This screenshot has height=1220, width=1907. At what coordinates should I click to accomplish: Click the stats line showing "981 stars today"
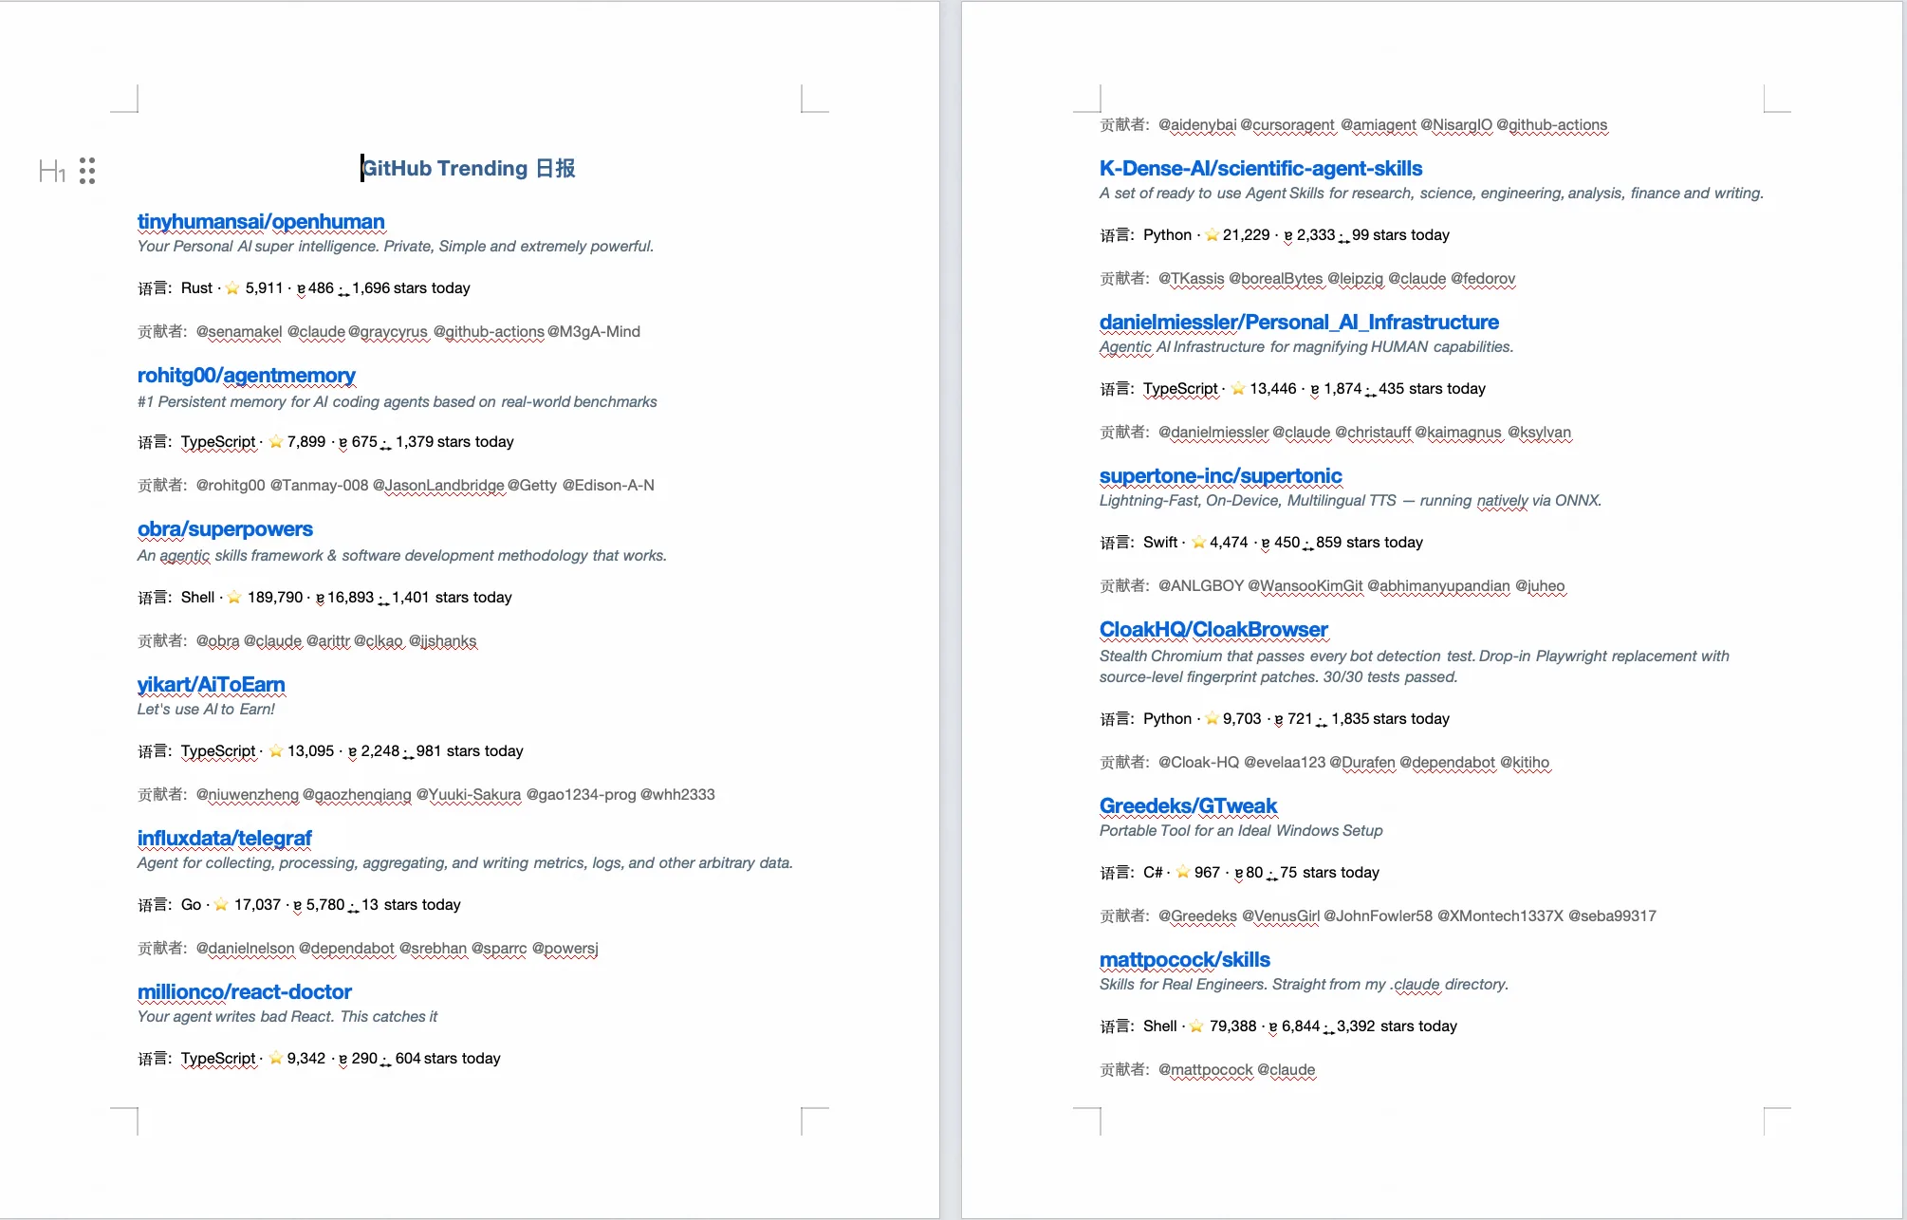[x=330, y=751]
